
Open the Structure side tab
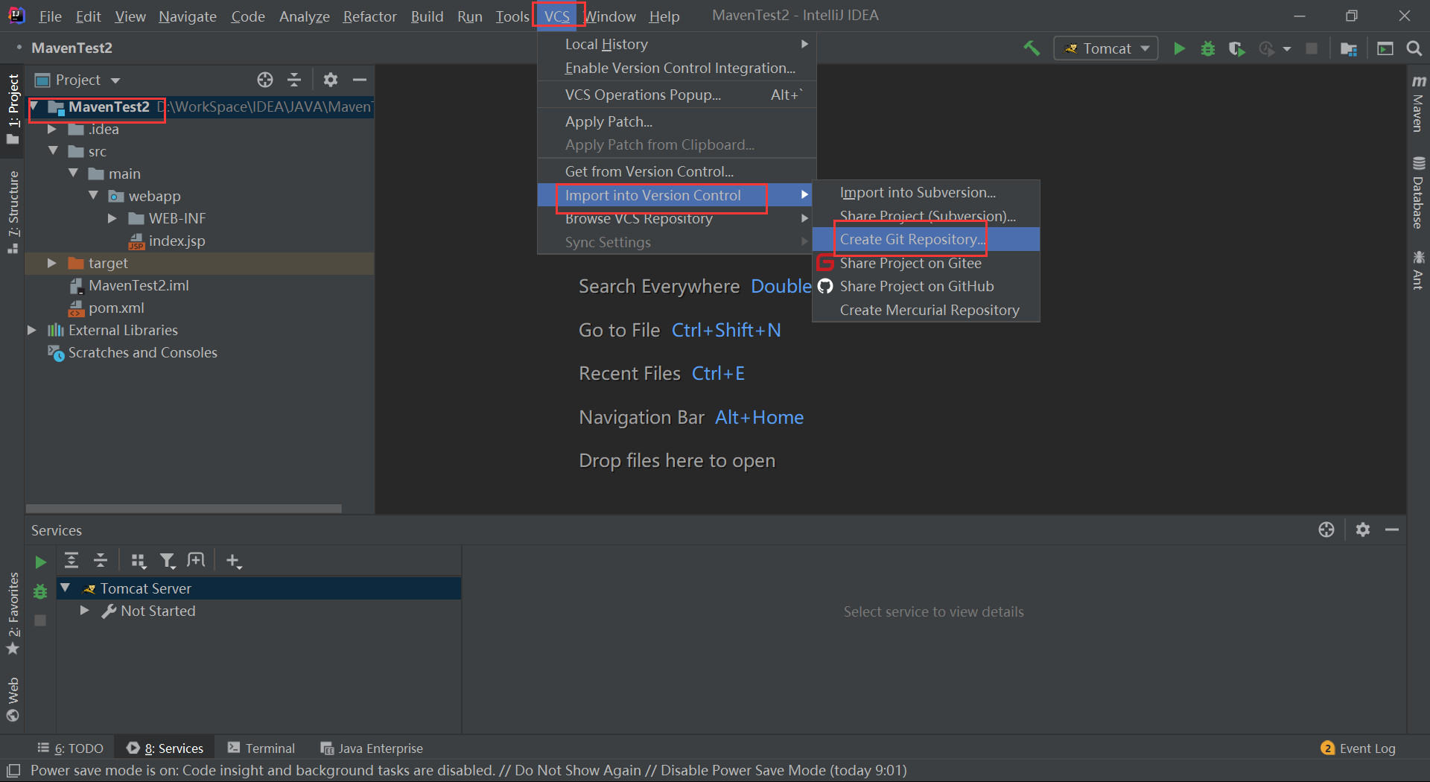pyautogui.click(x=13, y=212)
